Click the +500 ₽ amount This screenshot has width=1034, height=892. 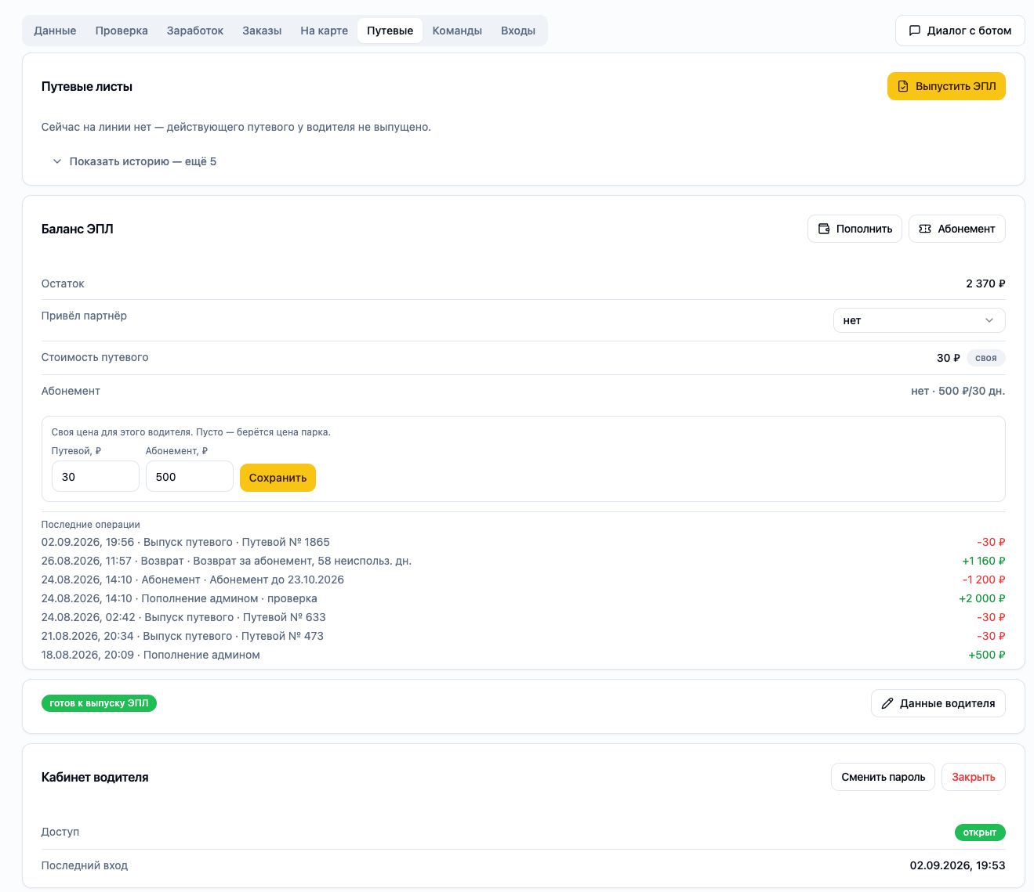pos(986,655)
